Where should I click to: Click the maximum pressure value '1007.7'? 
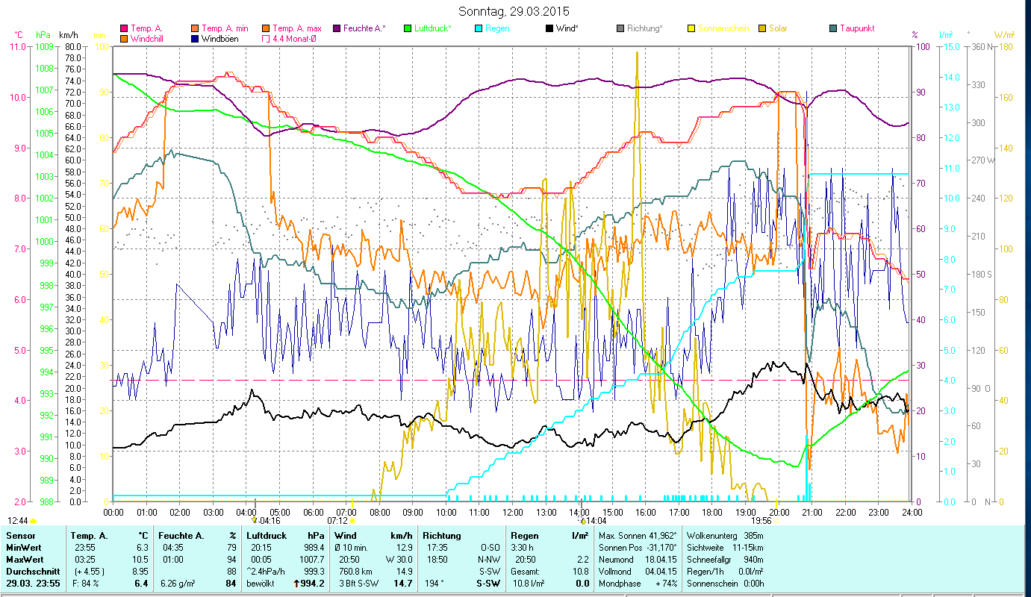point(311,560)
